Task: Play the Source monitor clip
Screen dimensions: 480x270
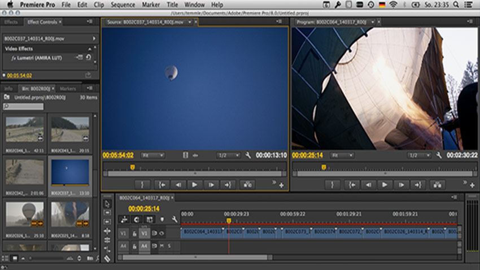Action: coord(194,185)
